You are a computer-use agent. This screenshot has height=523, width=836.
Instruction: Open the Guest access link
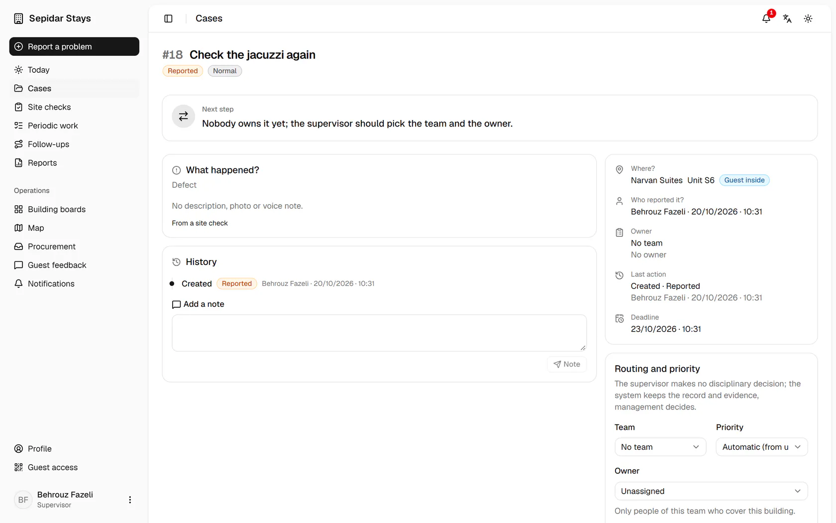pos(74,468)
